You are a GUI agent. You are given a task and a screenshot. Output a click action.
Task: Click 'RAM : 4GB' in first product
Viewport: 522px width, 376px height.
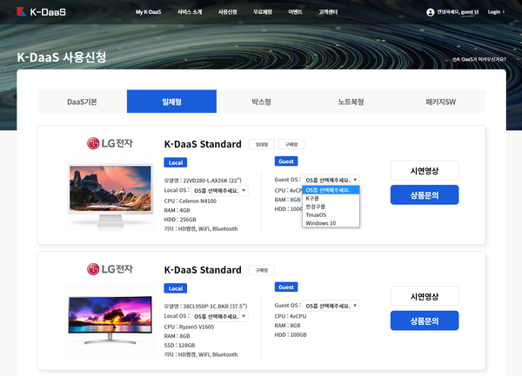point(177,210)
